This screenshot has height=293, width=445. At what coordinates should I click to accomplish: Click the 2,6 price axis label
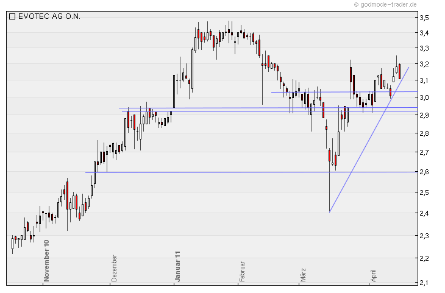(424, 172)
